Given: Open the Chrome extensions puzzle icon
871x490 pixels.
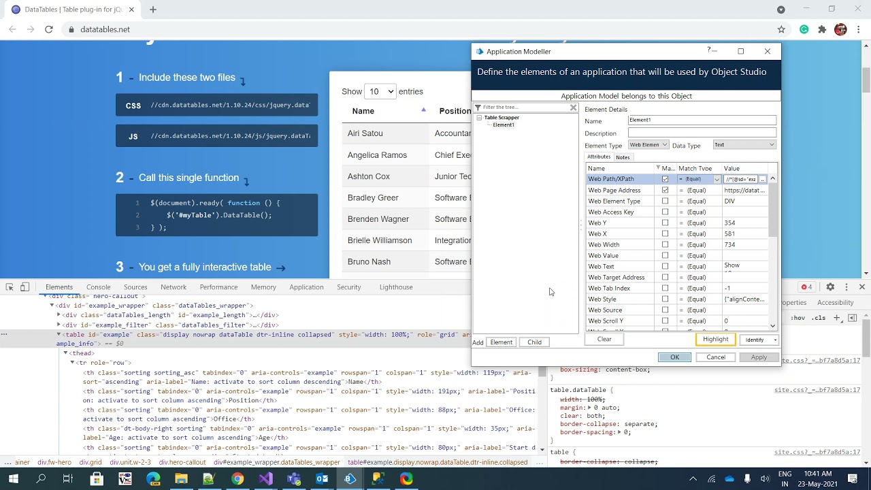Looking at the screenshot, I should [822, 29].
